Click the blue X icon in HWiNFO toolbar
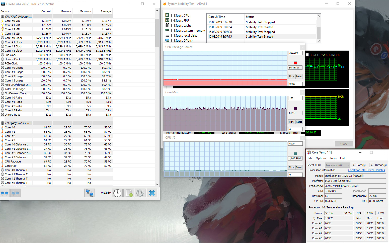 [x=152, y=193]
